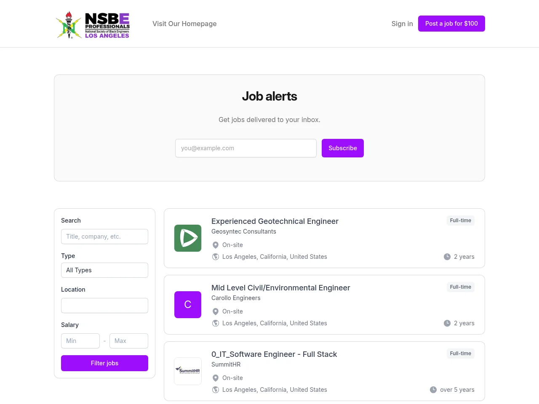Click the Job alerts heading

pos(269,96)
